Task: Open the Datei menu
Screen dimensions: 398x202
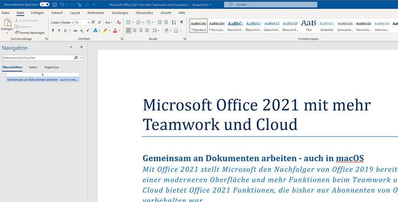Action: click(5, 13)
